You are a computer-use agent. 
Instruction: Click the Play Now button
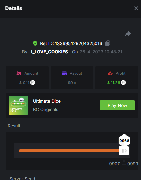pos(117,105)
